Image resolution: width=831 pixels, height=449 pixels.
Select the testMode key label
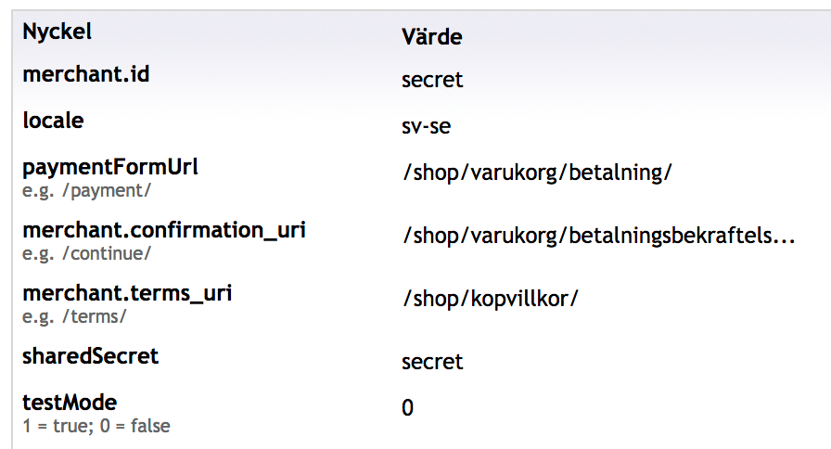(x=70, y=403)
